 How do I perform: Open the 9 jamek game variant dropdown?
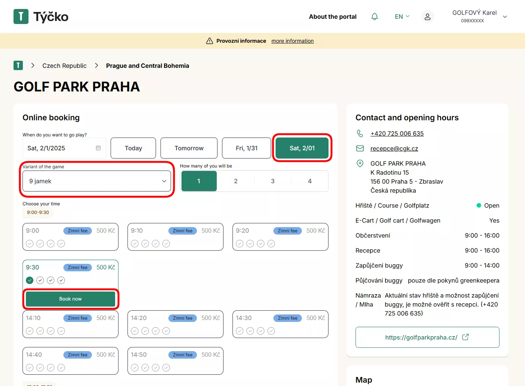(x=97, y=181)
